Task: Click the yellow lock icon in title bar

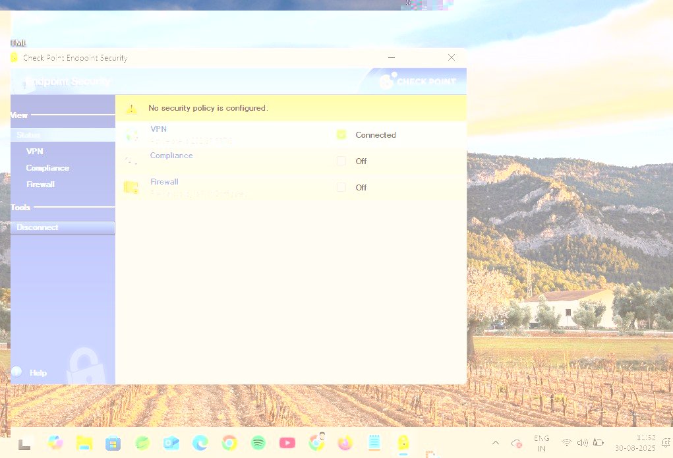Action: (14, 57)
